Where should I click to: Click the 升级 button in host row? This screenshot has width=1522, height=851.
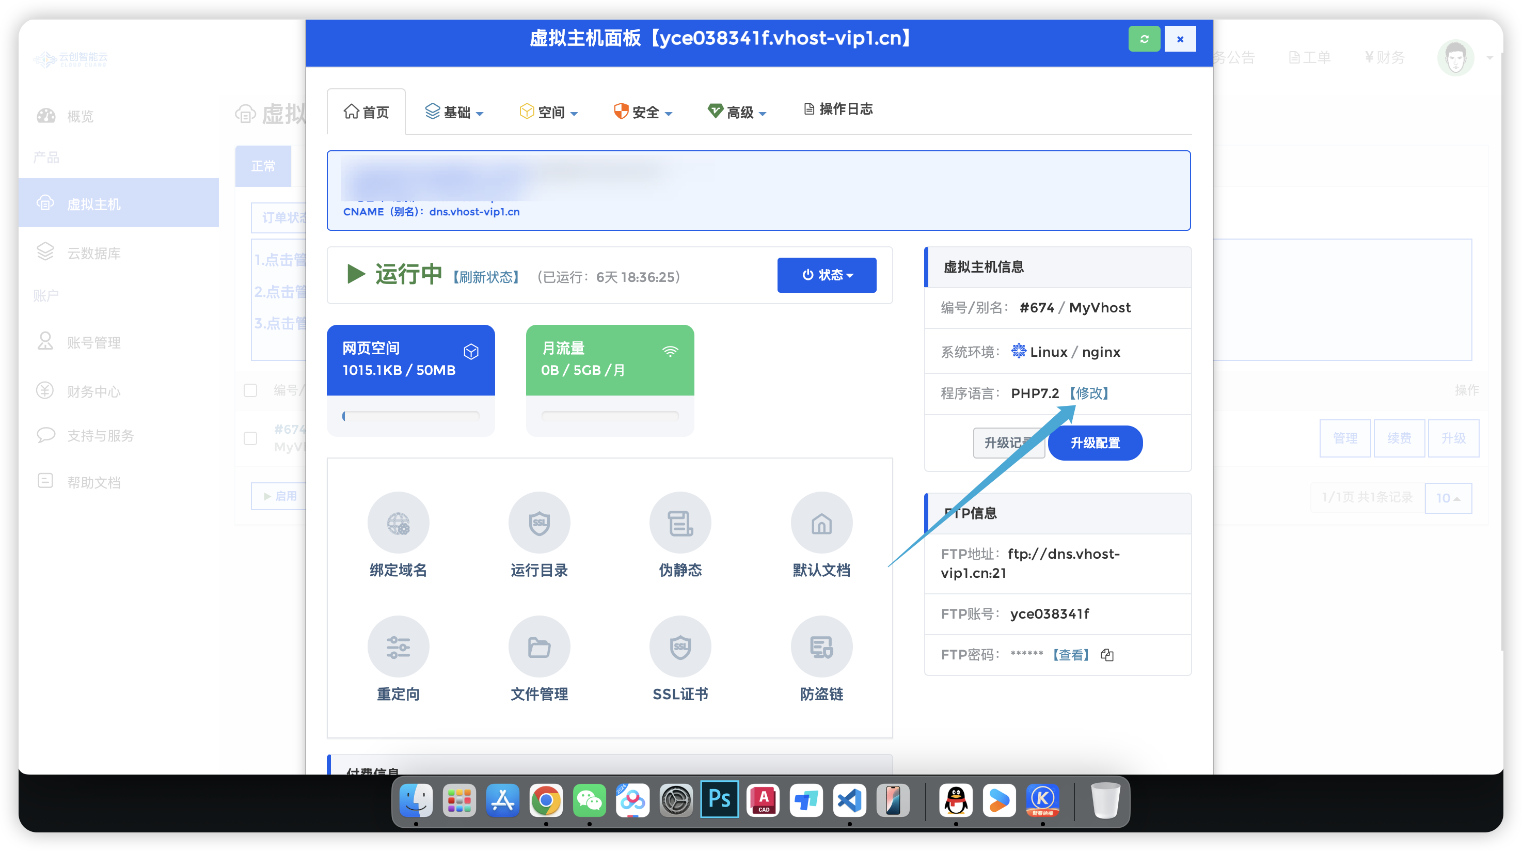pyautogui.click(x=1453, y=438)
